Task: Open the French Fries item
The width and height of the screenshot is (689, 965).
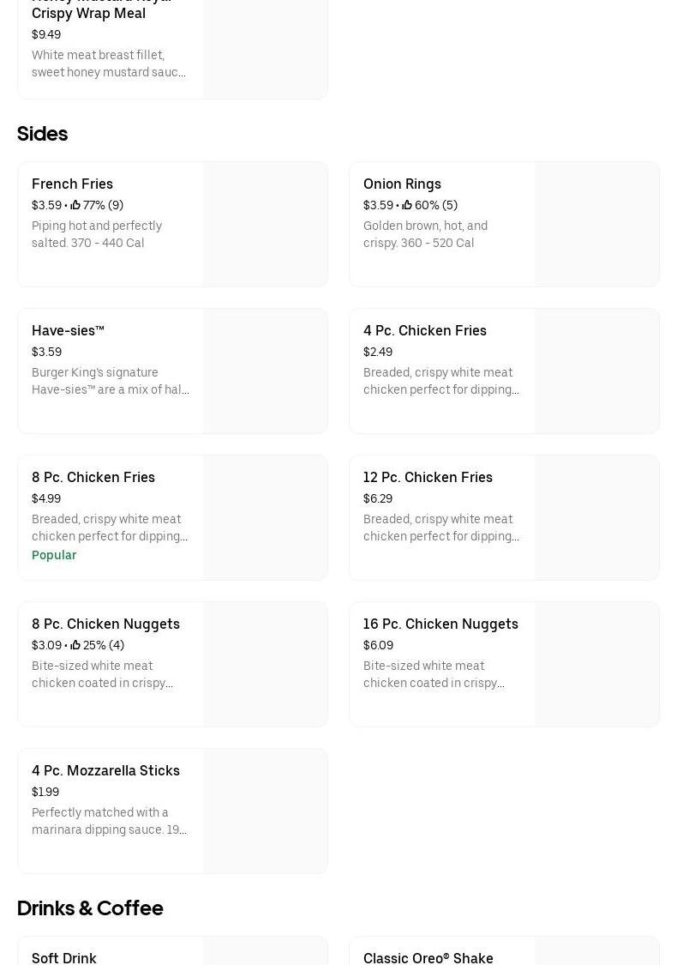Action: [x=72, y=184]
